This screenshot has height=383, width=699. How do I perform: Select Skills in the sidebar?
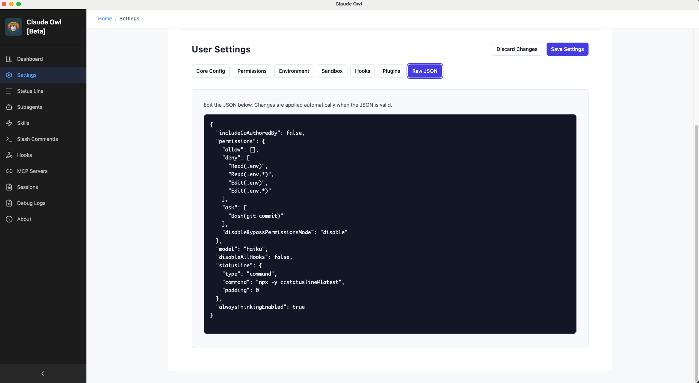(x=23, y=123)
